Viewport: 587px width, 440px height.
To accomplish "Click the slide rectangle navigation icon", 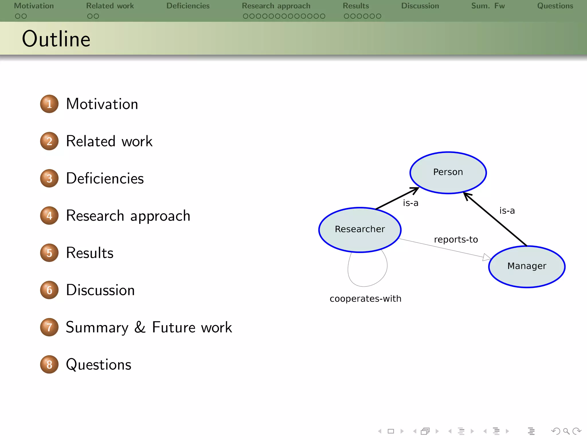I will coord(391,431).
